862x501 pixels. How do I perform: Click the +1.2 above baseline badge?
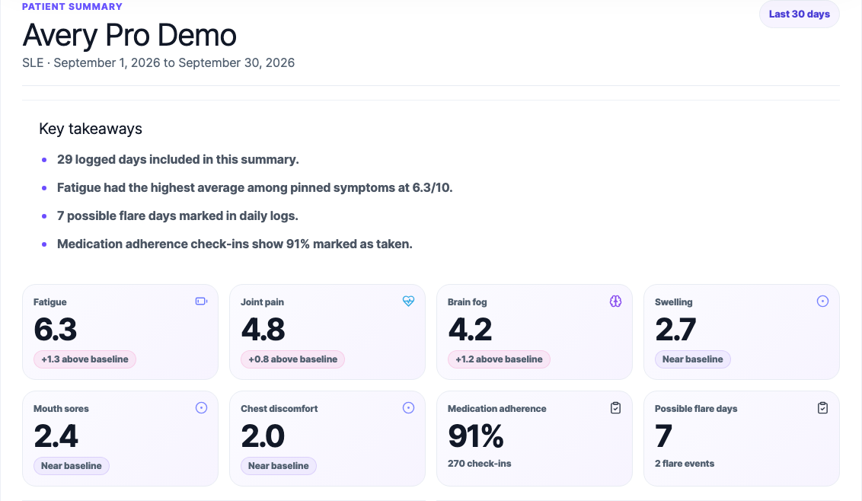[499, 359]
